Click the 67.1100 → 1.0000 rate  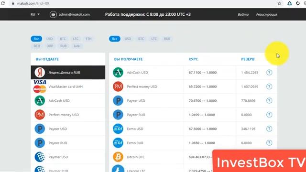[203, 73]
